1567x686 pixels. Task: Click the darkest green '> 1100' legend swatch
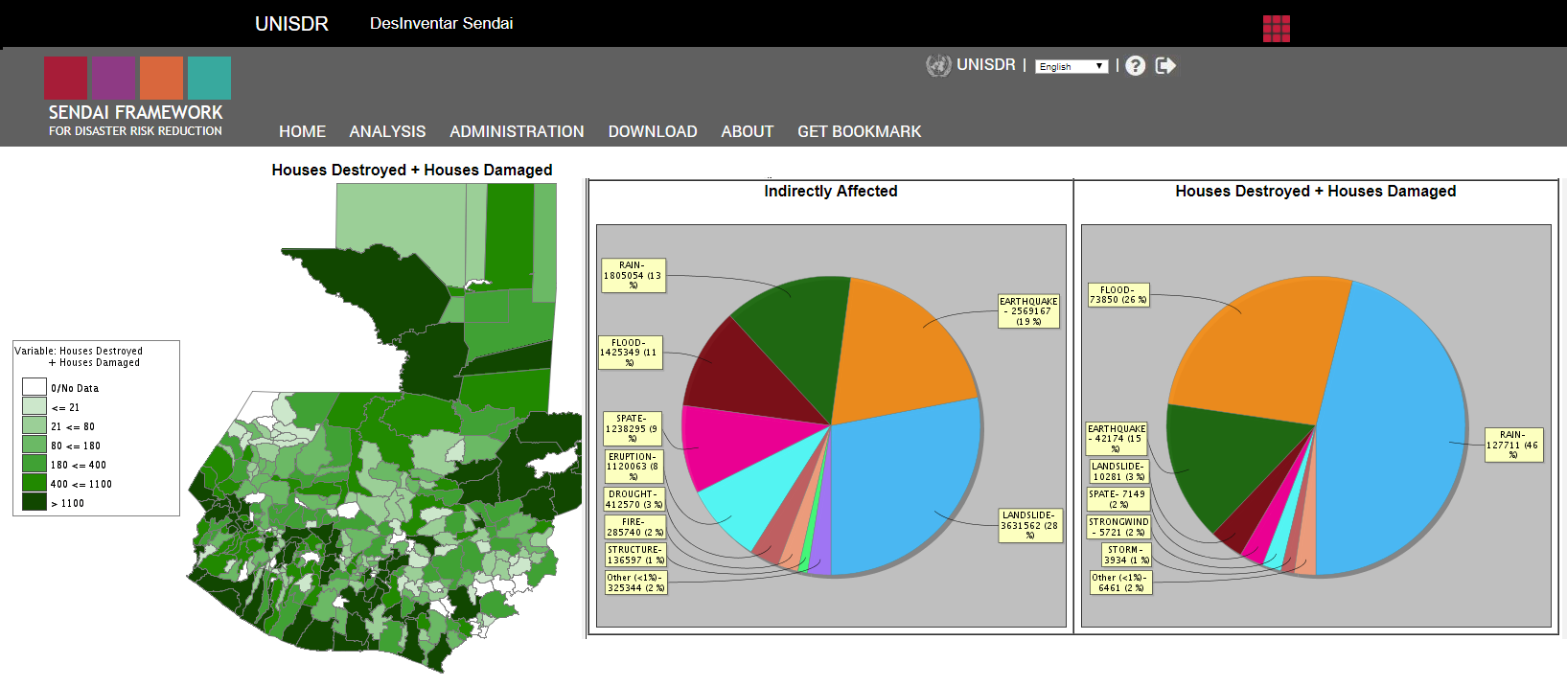tap(35, 502)
